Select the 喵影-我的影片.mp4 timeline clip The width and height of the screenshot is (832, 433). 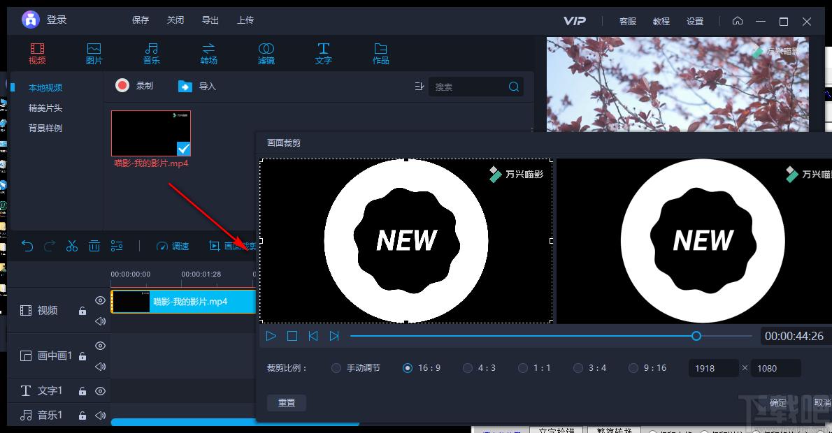click(x=183, y=302)
